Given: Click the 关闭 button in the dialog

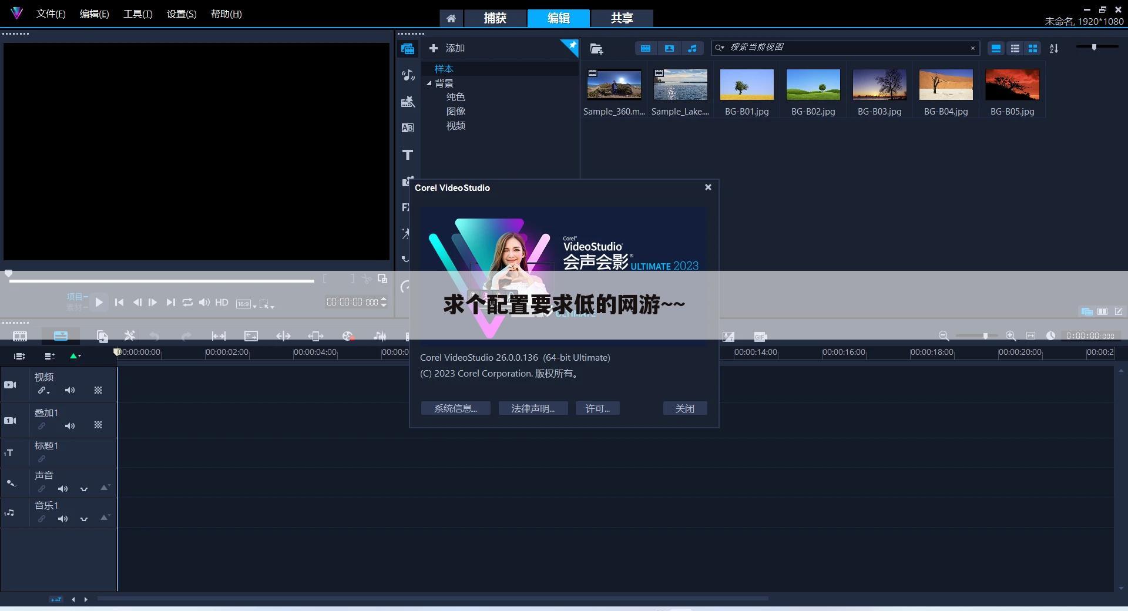Looking at the screenshot, I should pyautogui.click(x=685, y=408).
